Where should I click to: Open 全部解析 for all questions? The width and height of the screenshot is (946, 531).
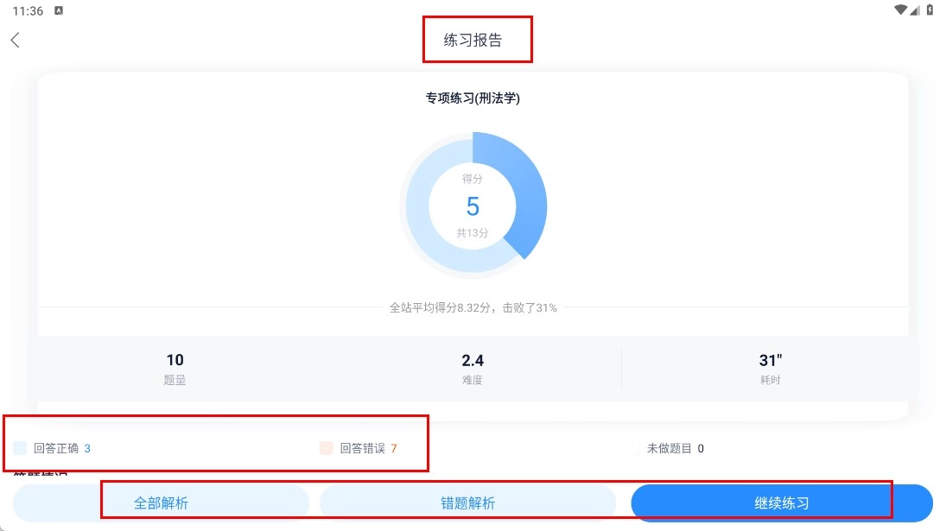161,503
